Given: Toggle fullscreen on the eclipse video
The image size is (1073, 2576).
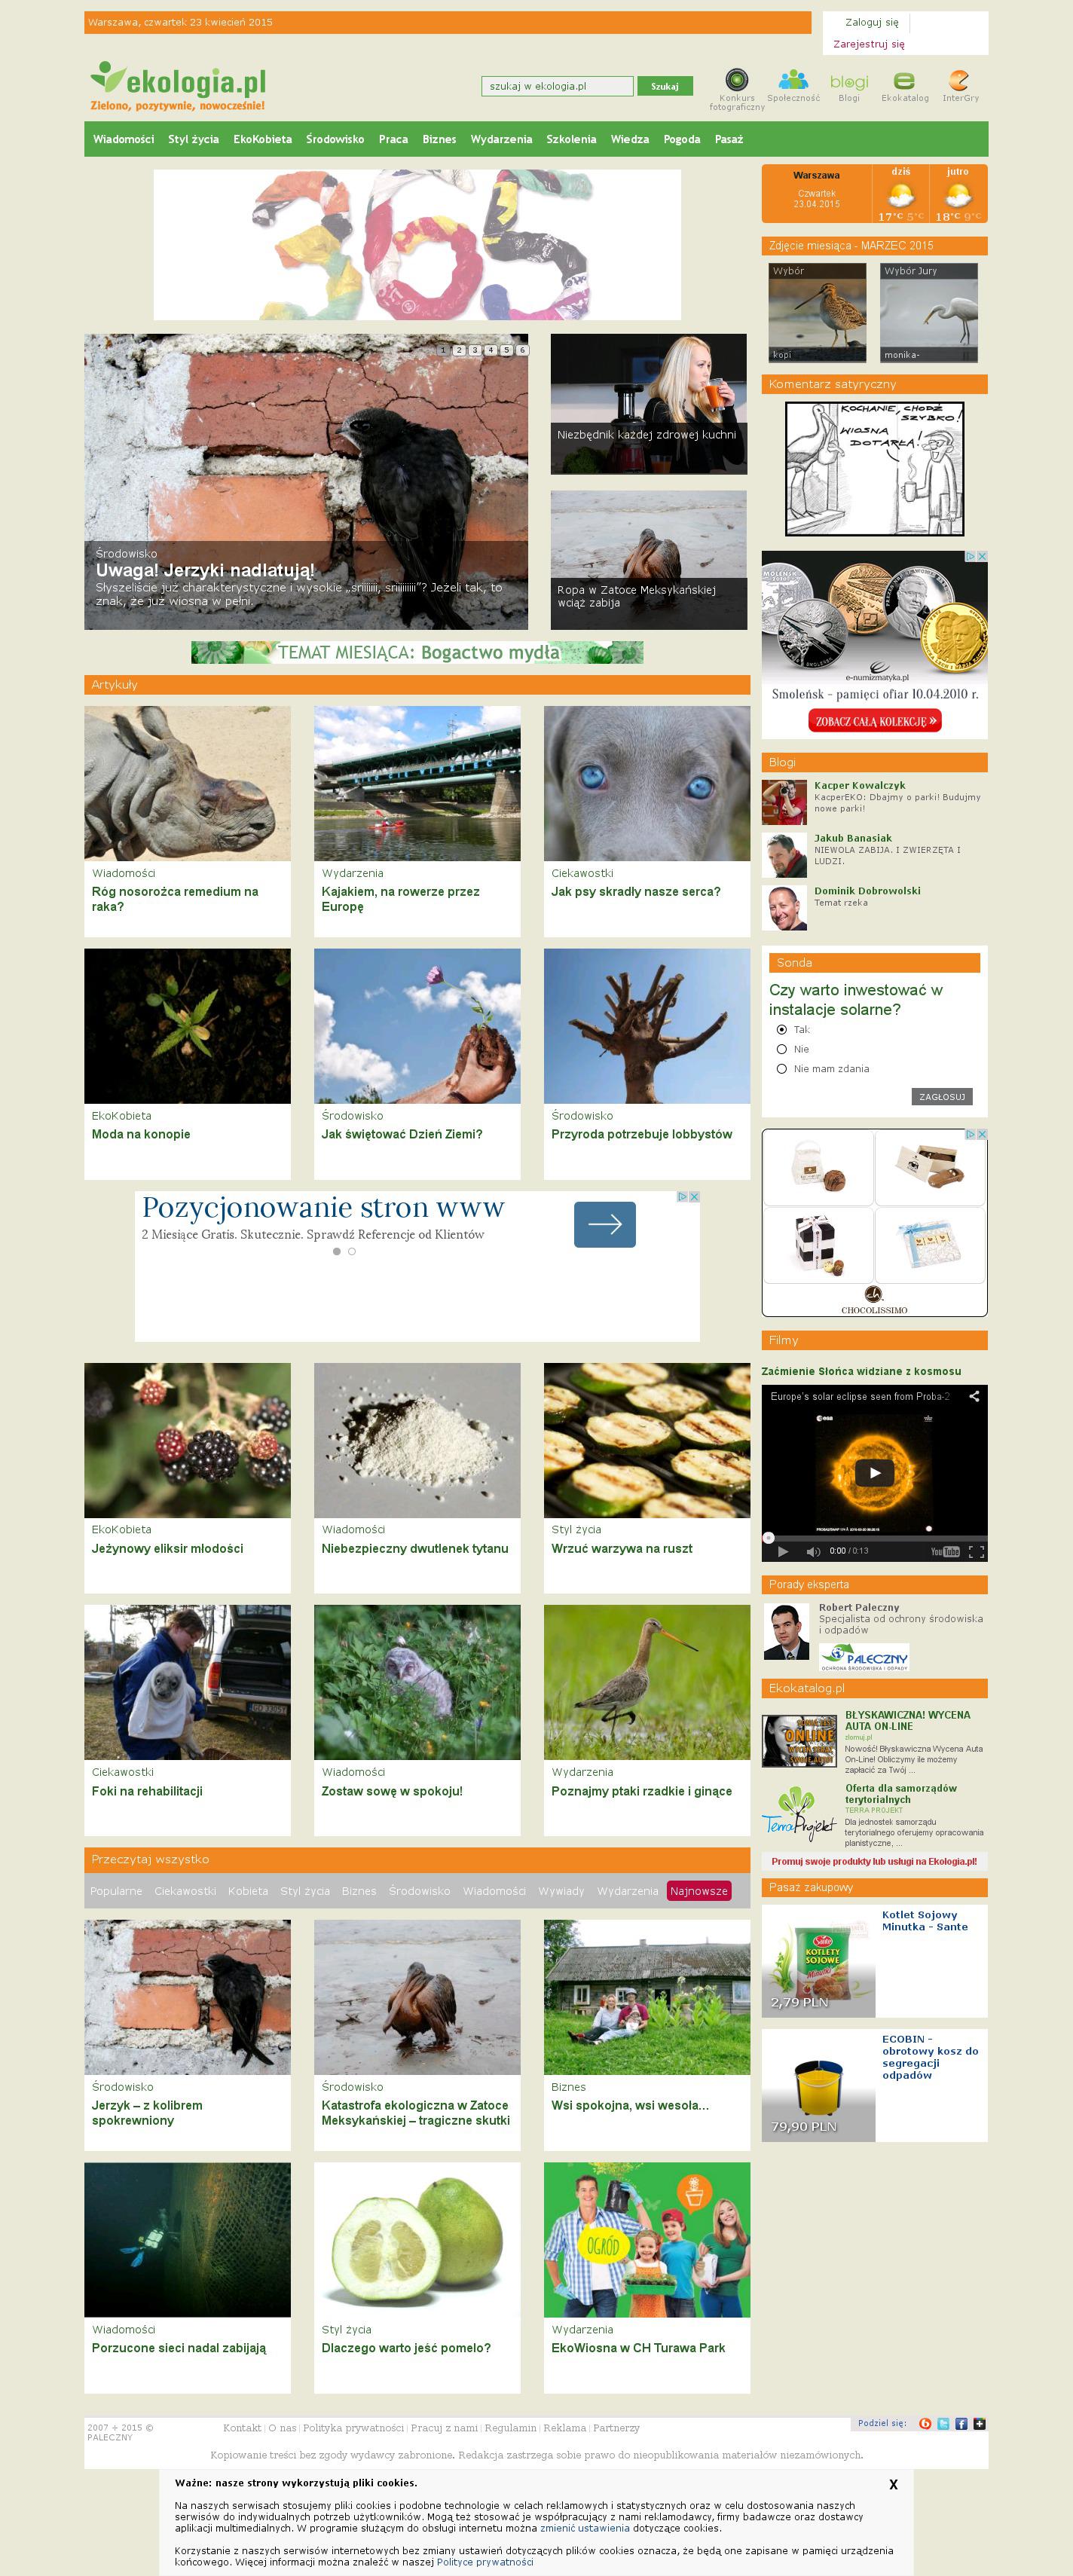Looking at the screenshot, I should [x=977, y=1551].
